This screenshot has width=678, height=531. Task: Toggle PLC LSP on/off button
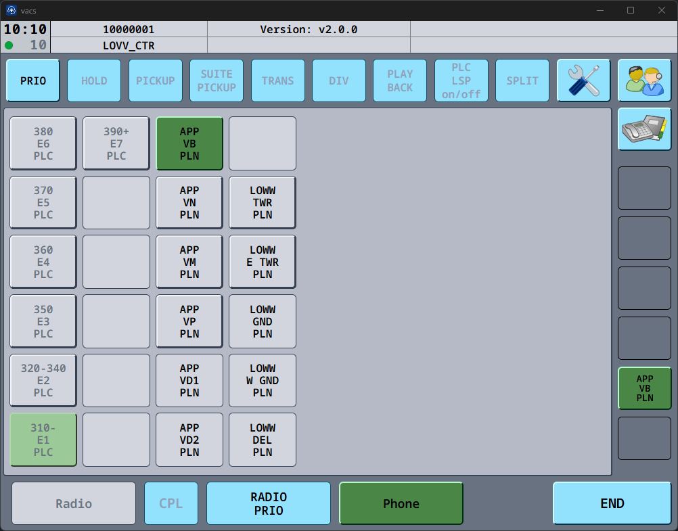click(x=461, y=80)
